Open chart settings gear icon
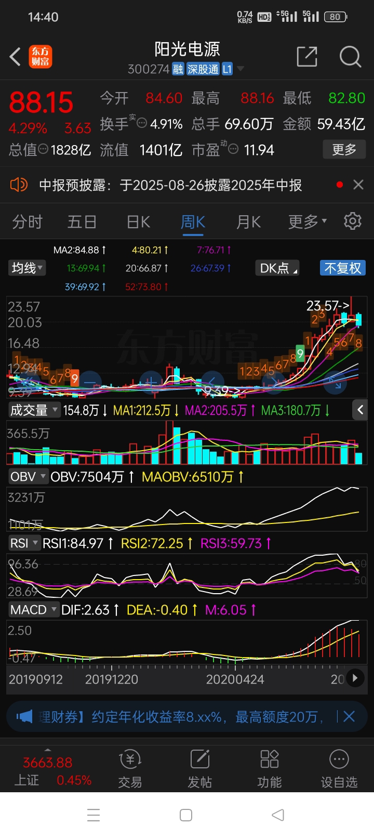This screenshot has width=374, height=838. (353, 221)
